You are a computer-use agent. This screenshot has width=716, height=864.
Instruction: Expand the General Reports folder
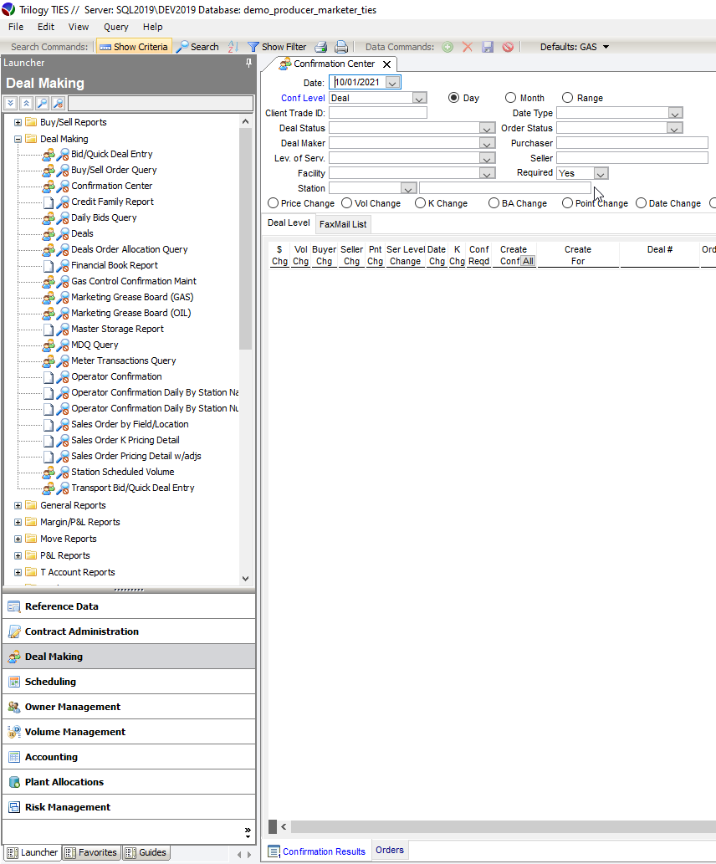pos(18,505)
